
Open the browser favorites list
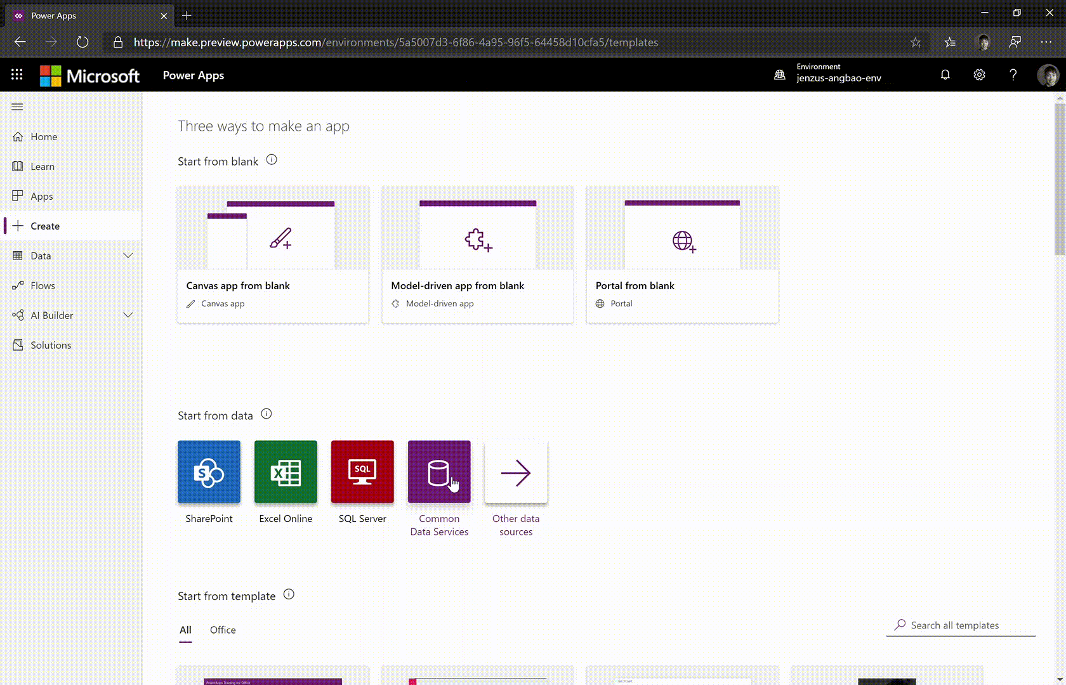click(x=950, y=42)
